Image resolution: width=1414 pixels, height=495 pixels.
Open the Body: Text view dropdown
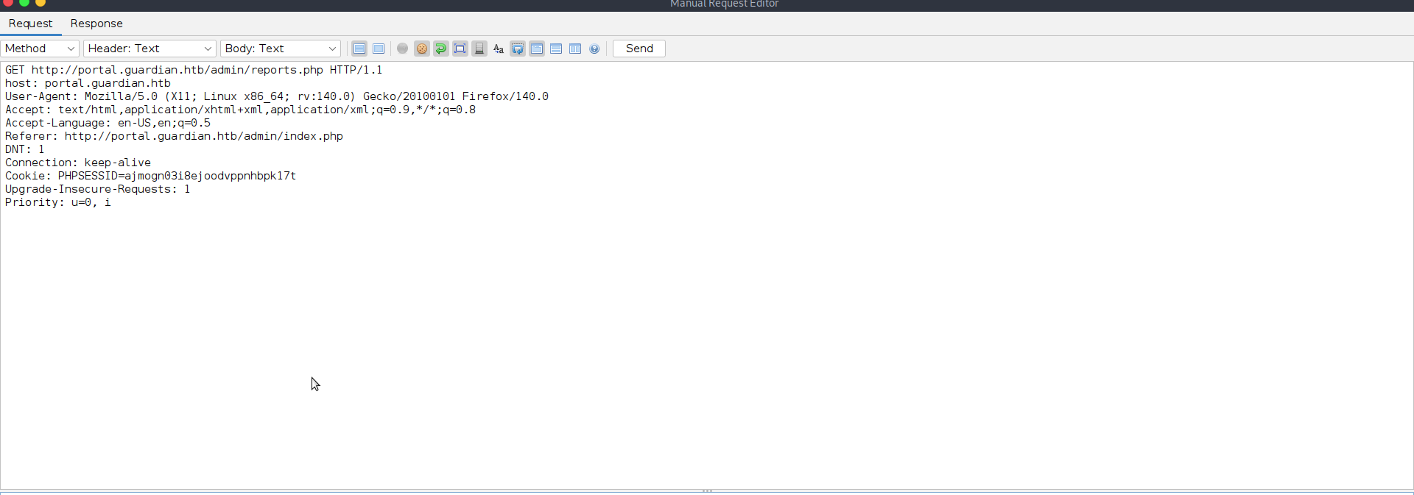click(x=280, y=49)
